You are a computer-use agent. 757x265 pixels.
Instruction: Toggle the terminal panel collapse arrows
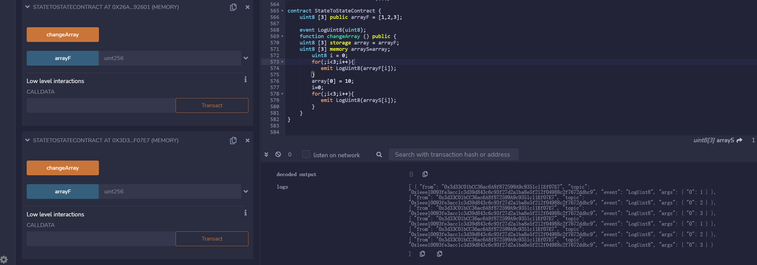(266, 154)
